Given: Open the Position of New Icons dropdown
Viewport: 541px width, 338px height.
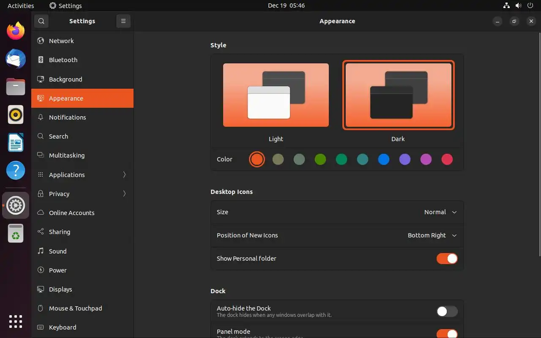Looking at the screenshot, I should [x=432, y=235].
